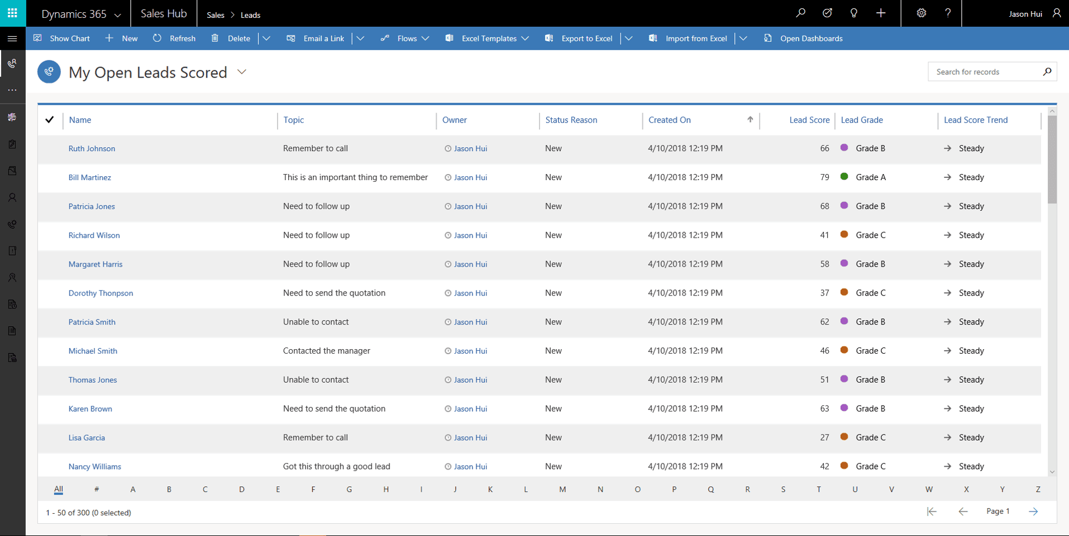Image resolution: width=1069 pixels, height=536 pixels.
Task: Click the Refresh icon in command bar
Action: (x=157, y=38)
